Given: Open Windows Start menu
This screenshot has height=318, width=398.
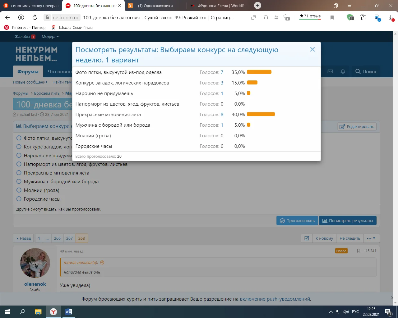Looking at the screenshot, I should point(7,312).
